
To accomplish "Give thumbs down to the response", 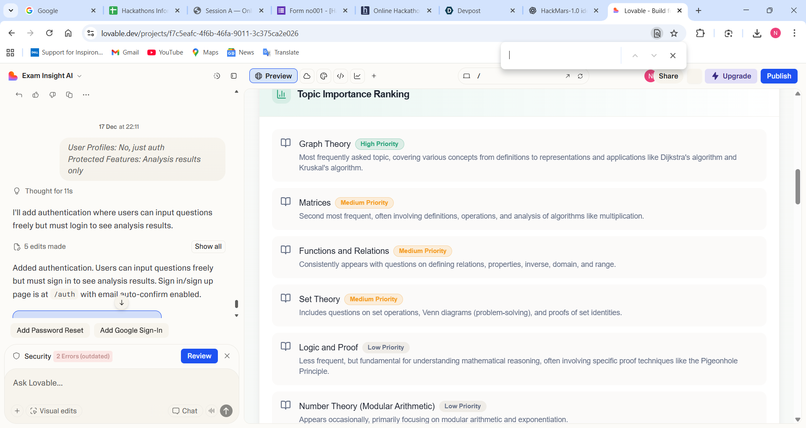I will tap(52, 95).
